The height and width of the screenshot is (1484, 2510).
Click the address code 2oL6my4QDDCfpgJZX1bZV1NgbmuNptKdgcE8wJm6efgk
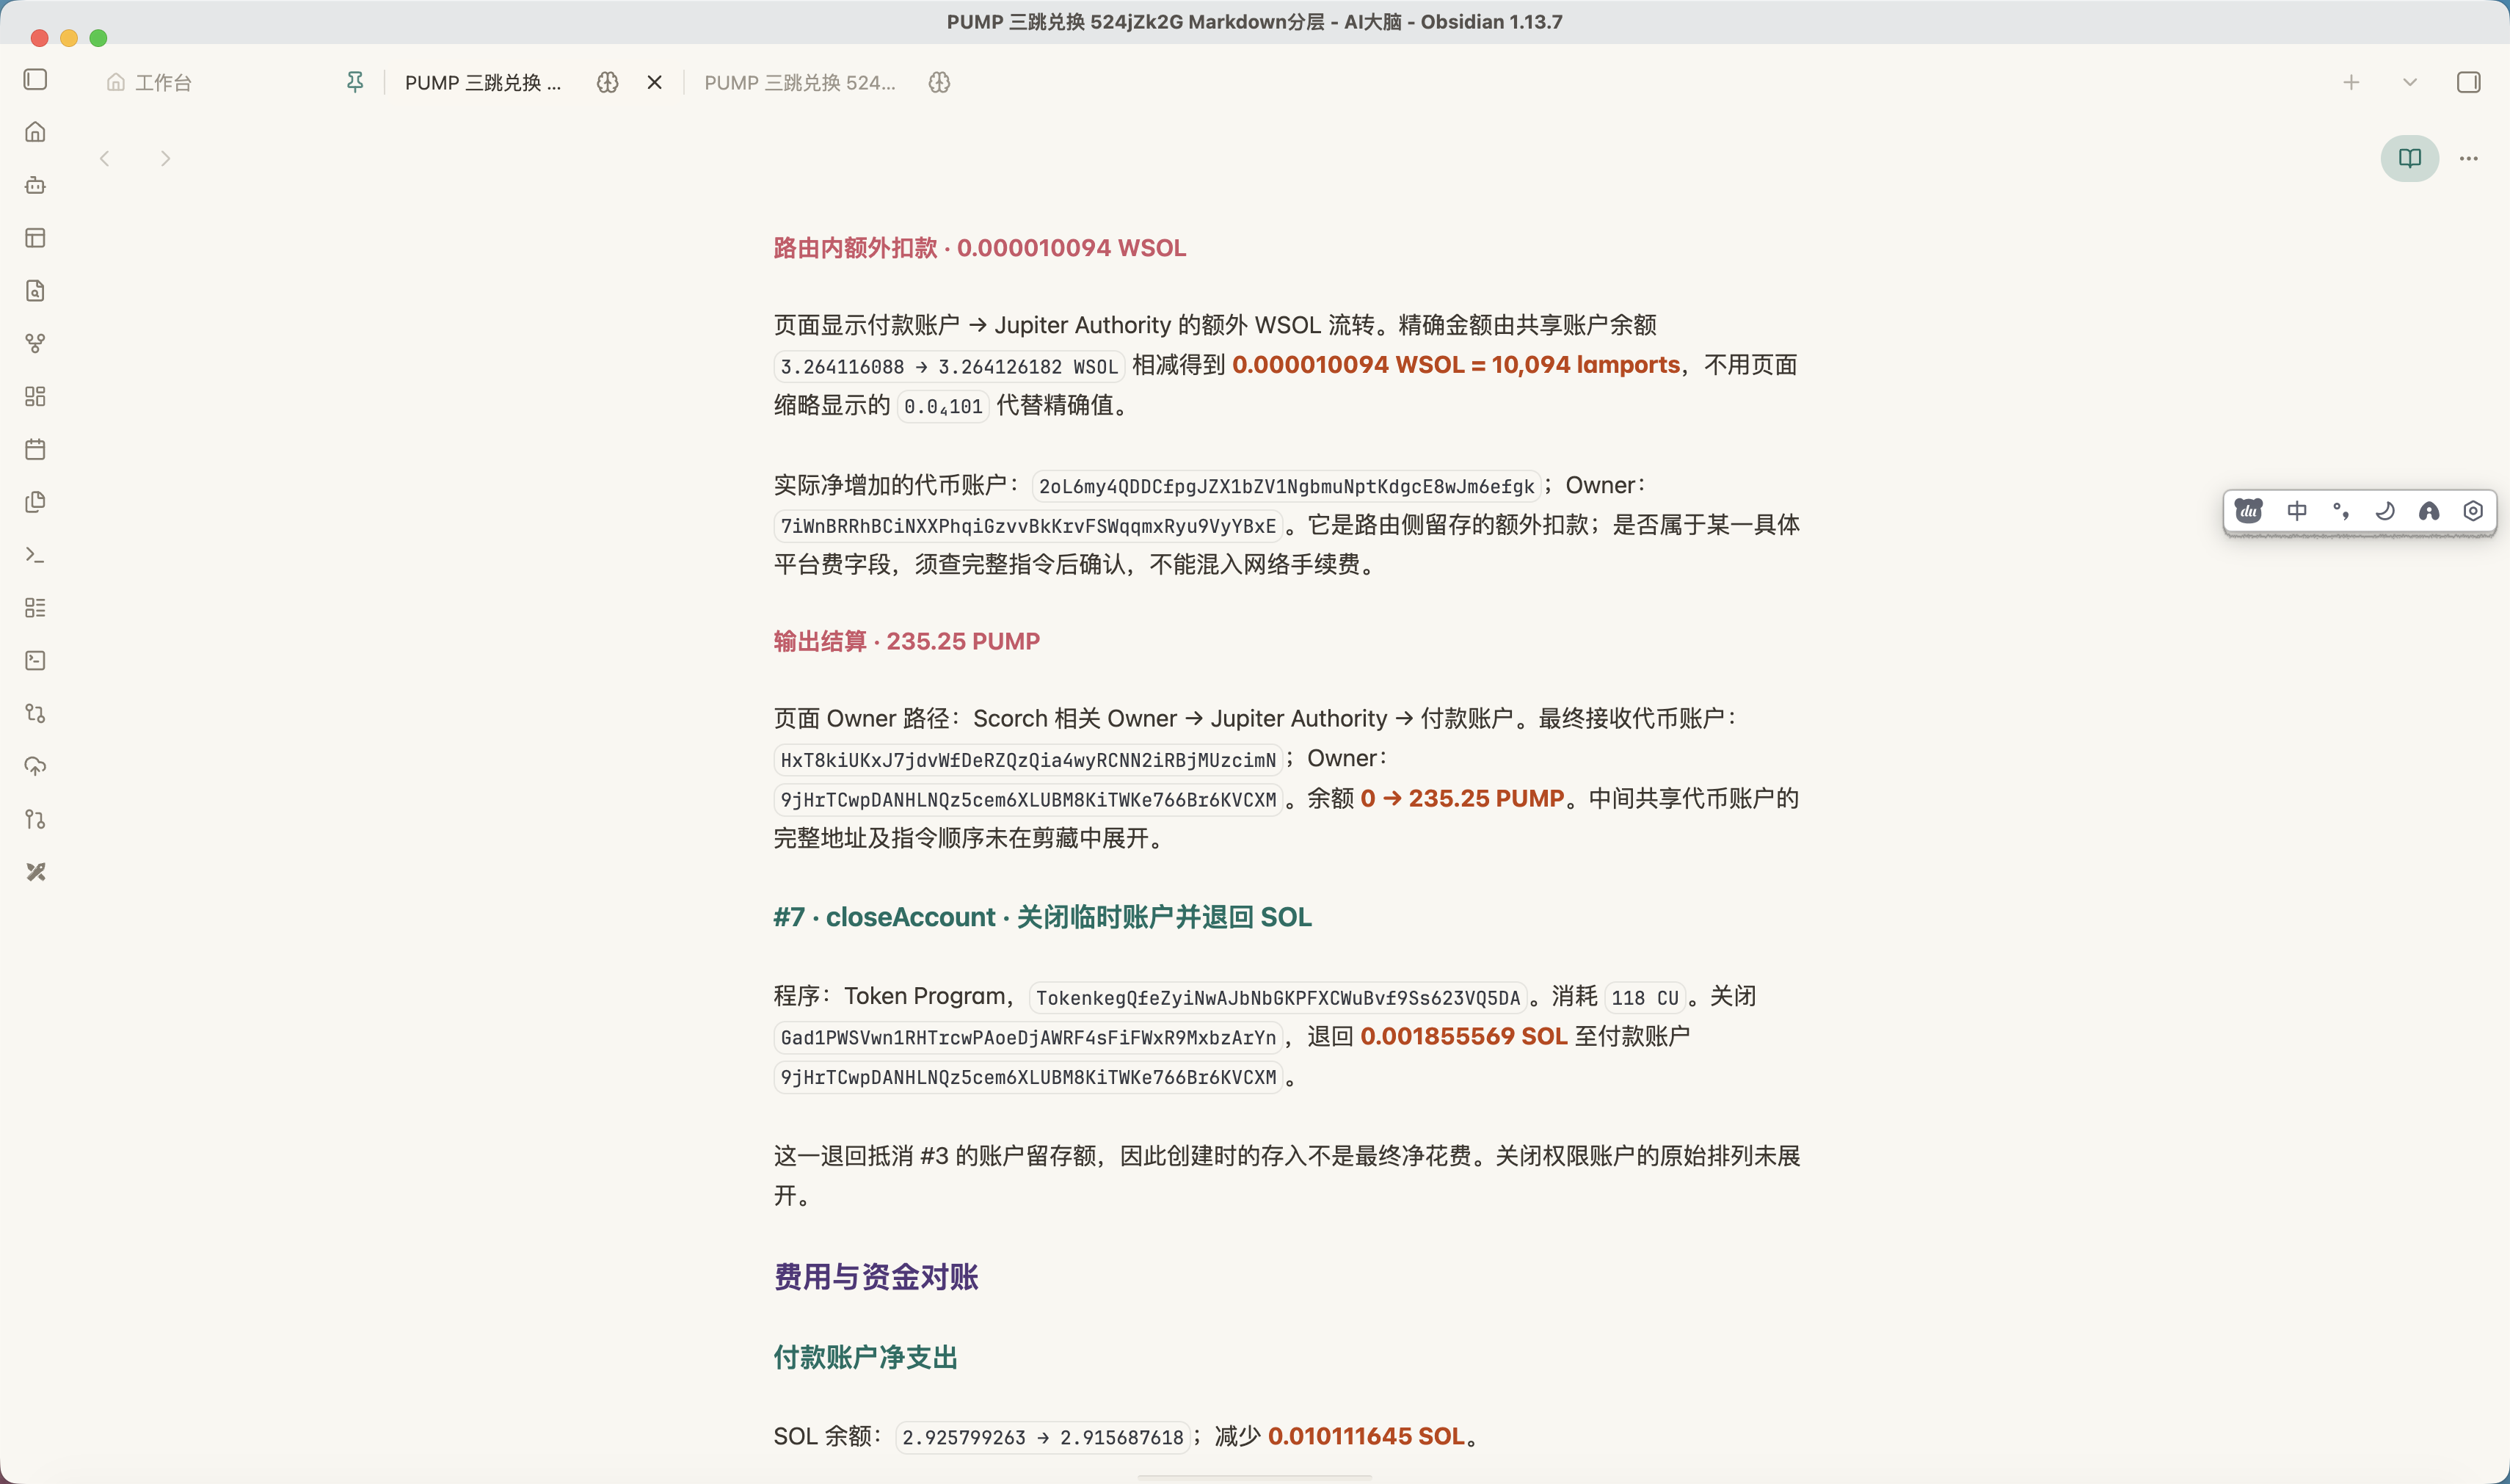pyautogui.click(x=1286, y=486)
